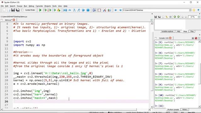Open the Plots pane options menu
Viewport: 201px width, 113px height.
[x=199, y=17]
